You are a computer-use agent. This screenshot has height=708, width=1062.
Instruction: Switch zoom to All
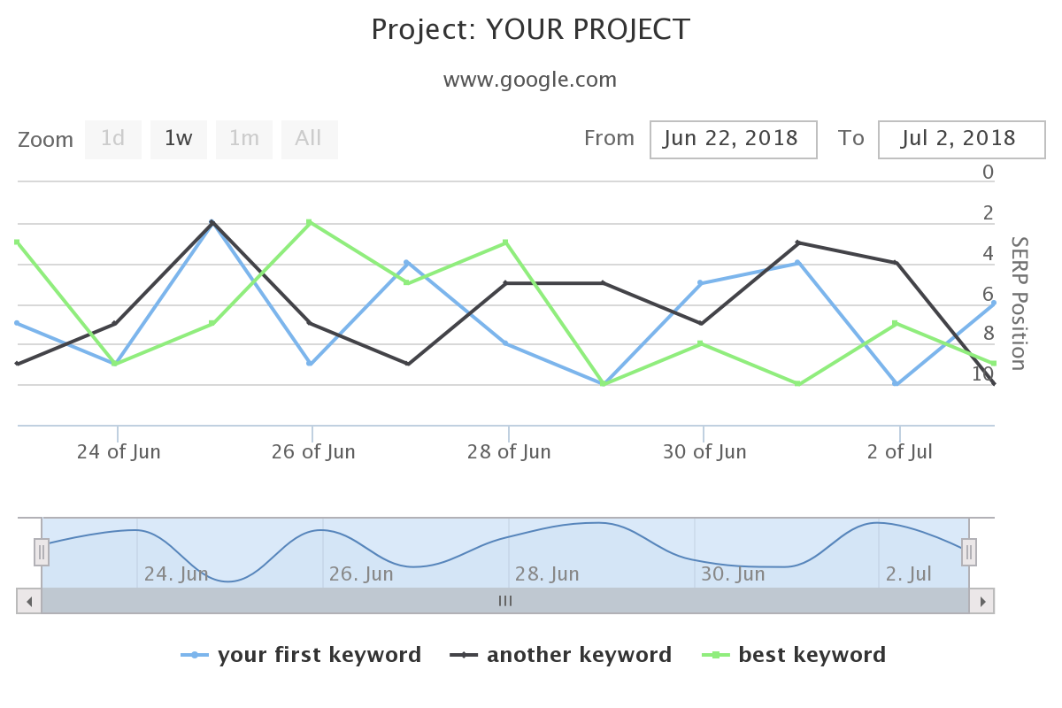pos(310,140)
